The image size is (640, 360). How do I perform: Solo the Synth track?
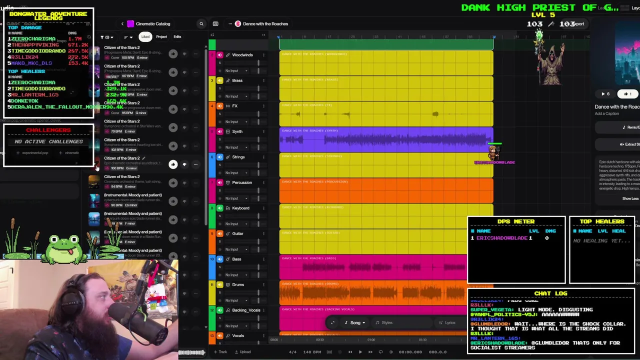coord(219,139)
